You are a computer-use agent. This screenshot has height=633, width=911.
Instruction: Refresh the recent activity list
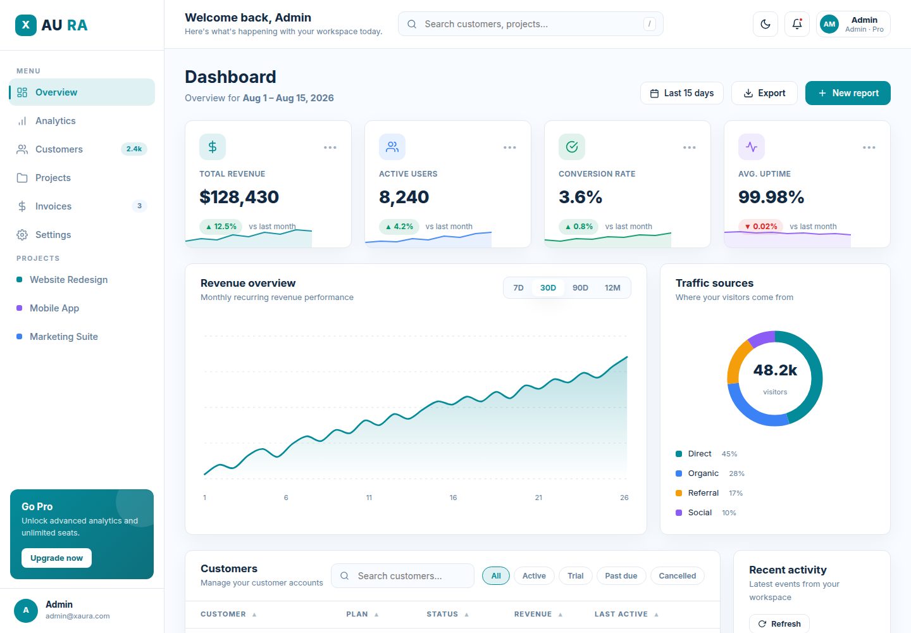(x=779, y=624)
